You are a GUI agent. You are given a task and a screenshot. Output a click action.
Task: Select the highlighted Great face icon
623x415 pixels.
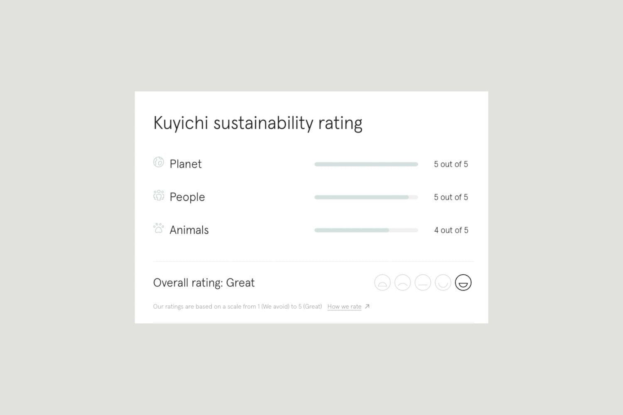[463, 283]
